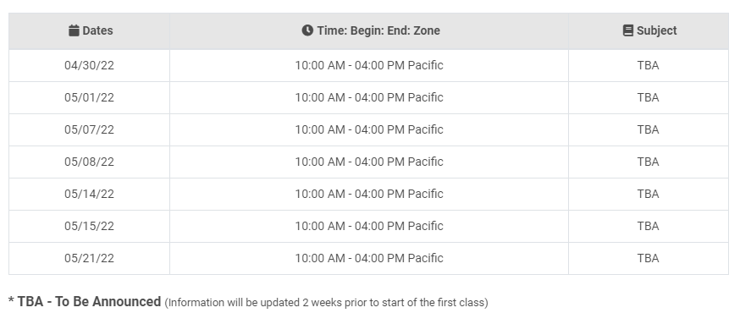Select the 05/07/22 date cell

(x=89, y=129)
